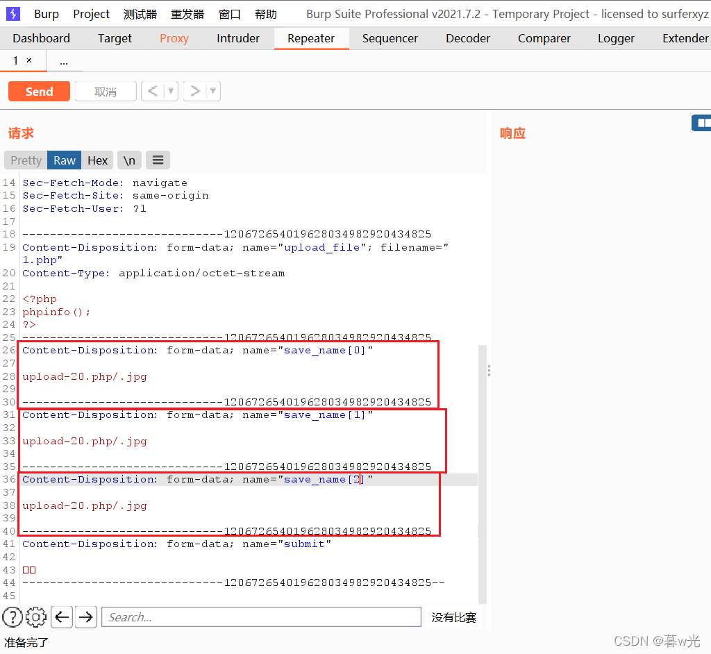
Task: Click the save_name[2] parameter name
Action: click(325, 479)
